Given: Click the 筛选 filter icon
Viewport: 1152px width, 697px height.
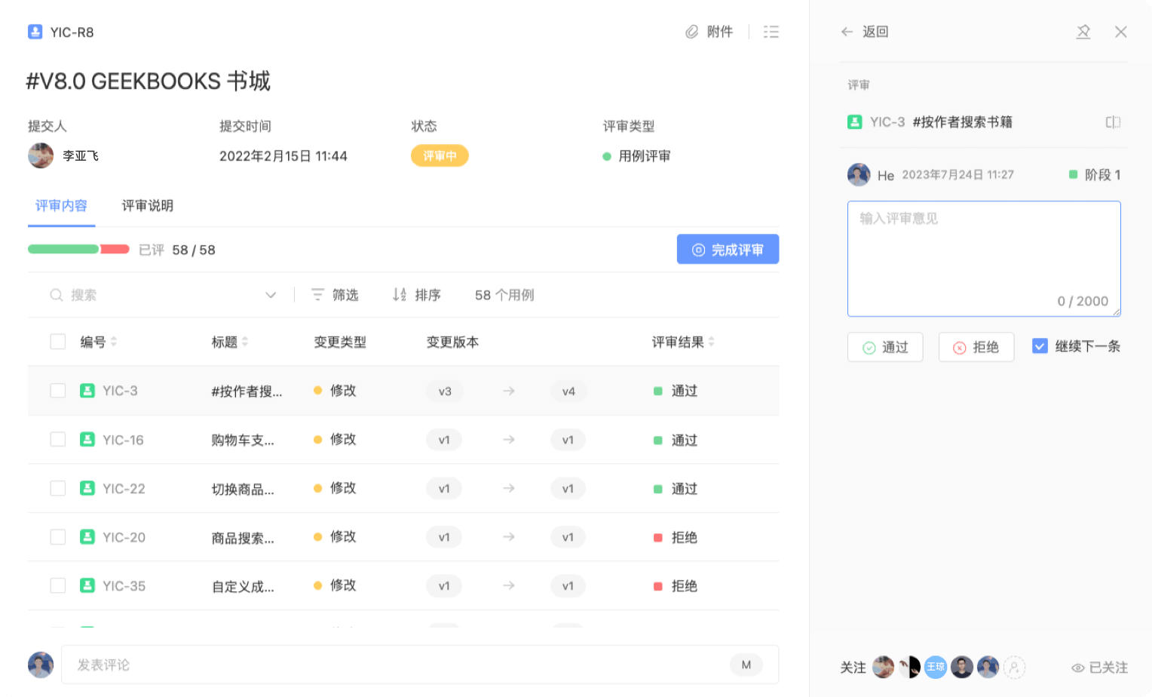Looking at the screenshot, I should [318, 295].
